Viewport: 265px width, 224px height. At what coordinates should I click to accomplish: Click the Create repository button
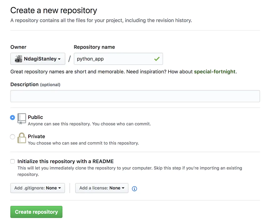36,212
